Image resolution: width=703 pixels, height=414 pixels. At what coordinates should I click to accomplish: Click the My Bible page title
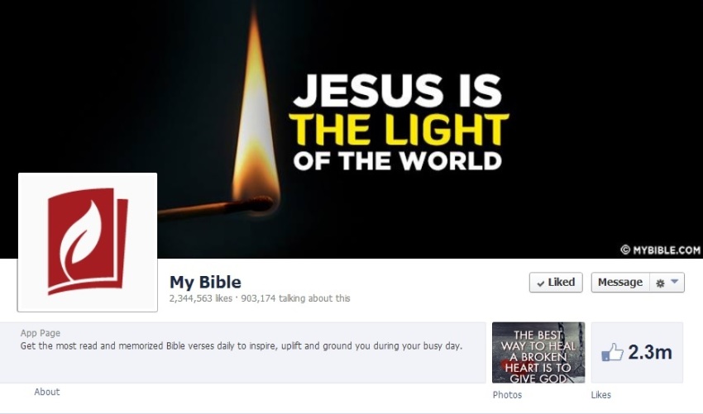click(205, 283)
